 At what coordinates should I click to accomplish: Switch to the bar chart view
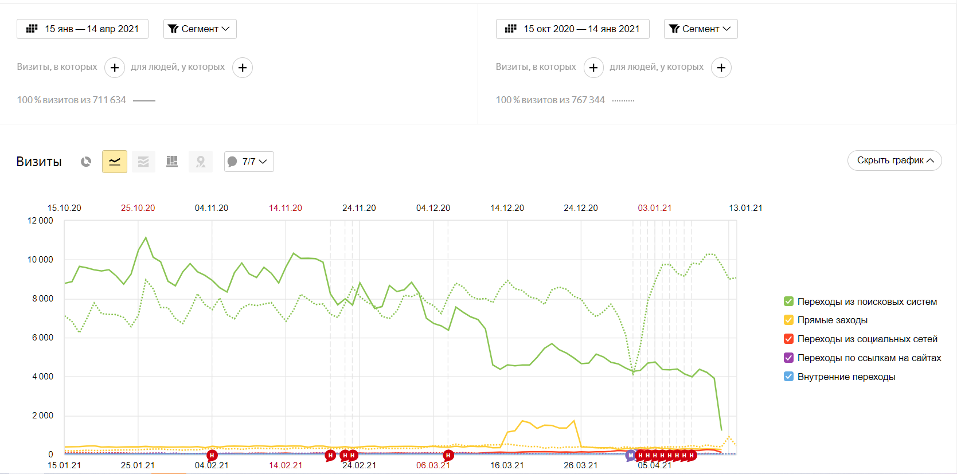tap(172, 162)
